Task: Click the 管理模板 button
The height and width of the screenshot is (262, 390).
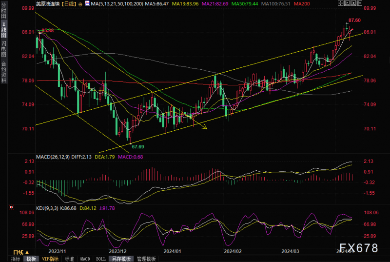Action: pos(146,259)
